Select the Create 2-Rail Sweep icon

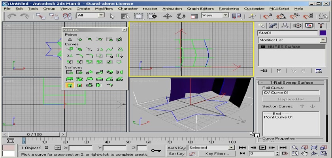[79, 85]
